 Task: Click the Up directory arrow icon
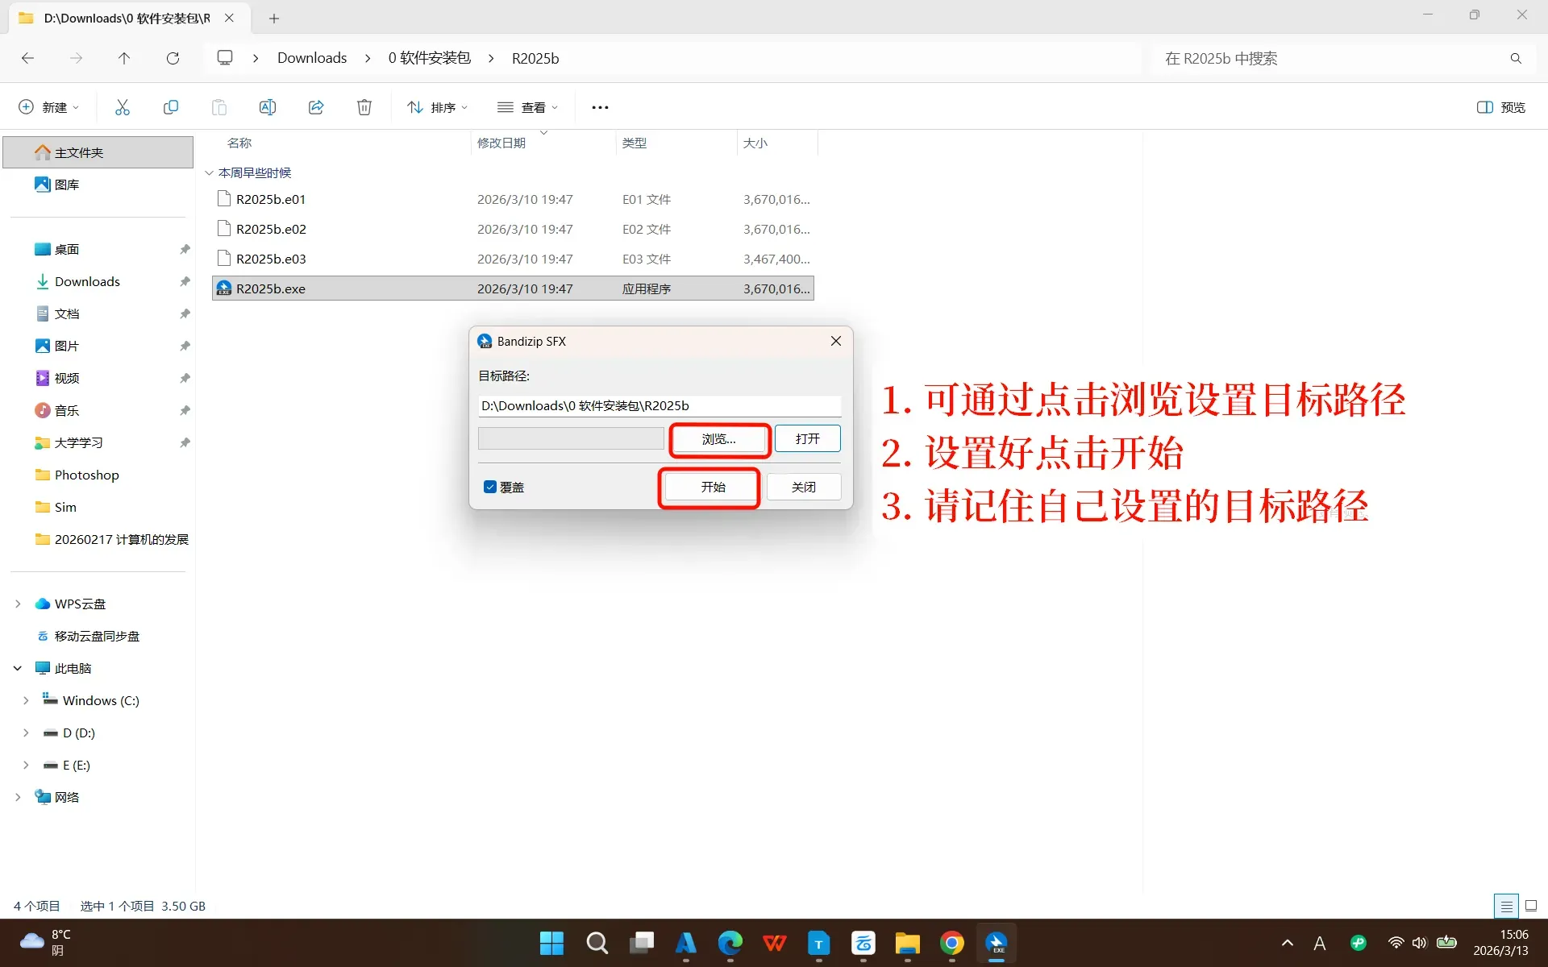(x=123, y=58)
